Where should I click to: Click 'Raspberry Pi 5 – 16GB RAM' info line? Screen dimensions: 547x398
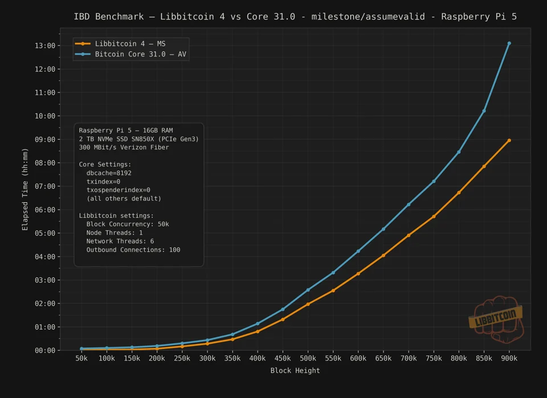pos(126,131)
